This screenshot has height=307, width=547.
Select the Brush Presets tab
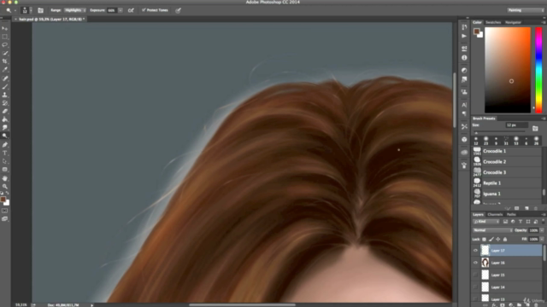tap(484, 119)
